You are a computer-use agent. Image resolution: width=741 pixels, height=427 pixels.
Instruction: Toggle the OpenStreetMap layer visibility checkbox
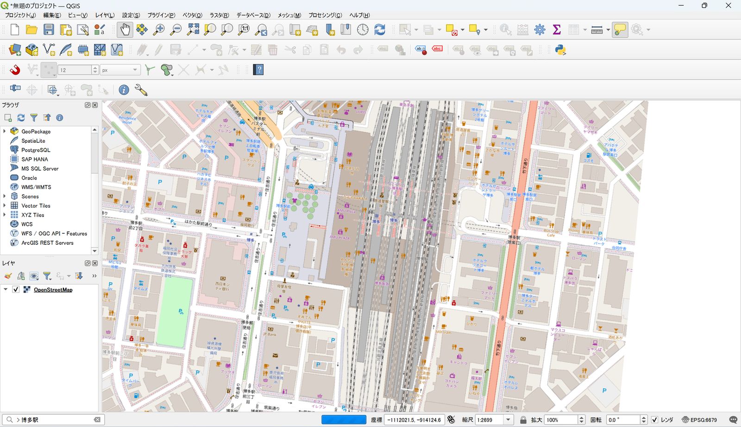pos(16,289)
